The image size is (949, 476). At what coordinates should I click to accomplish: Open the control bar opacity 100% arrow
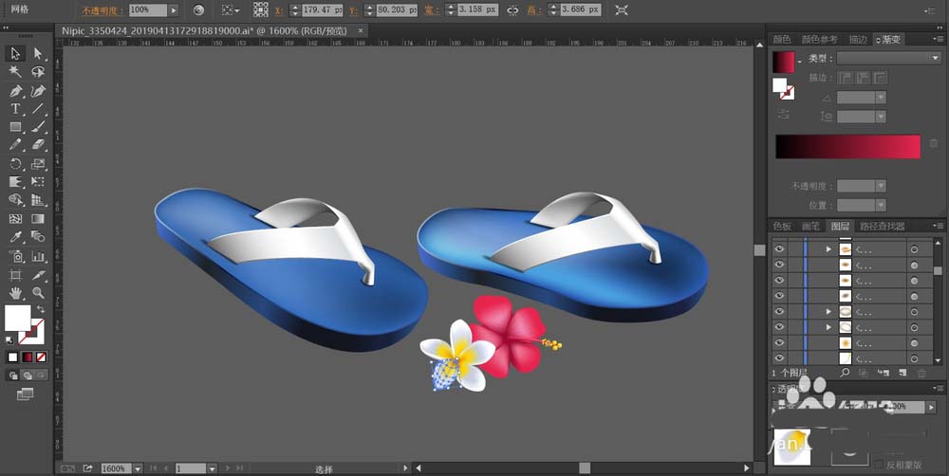pos(174,10)
